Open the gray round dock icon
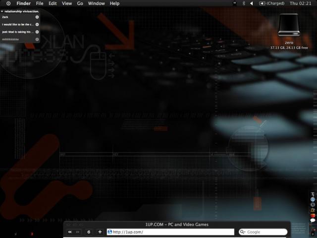Viewport: 317px width, 238px height. coord(313,205)
